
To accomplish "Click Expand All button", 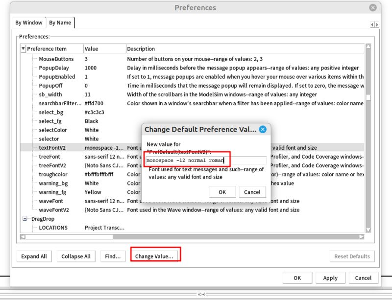I will [34, 256].
